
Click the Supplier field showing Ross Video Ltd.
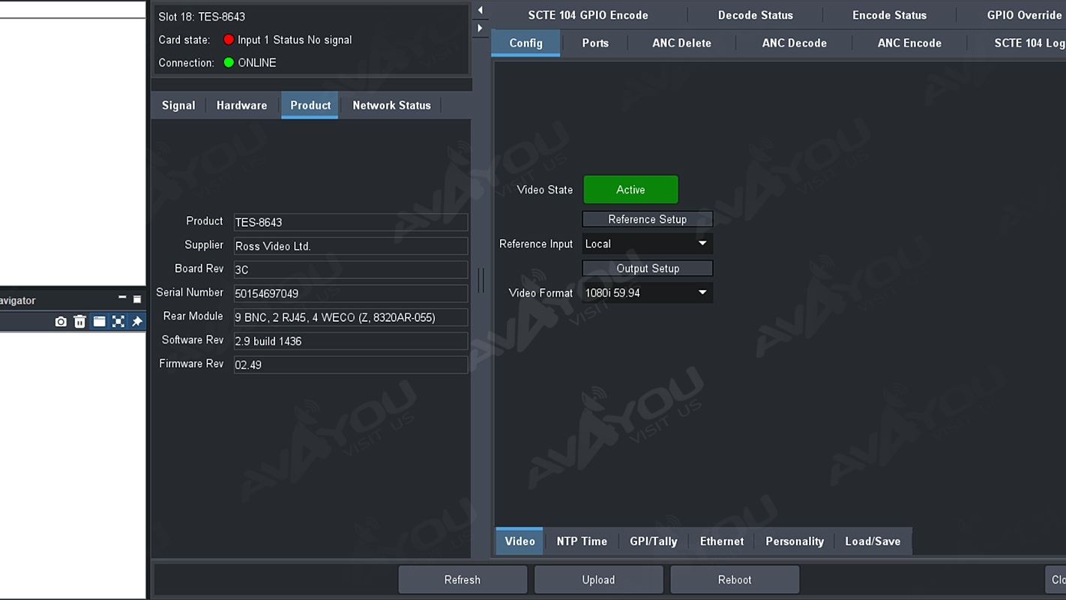[351, 246]
